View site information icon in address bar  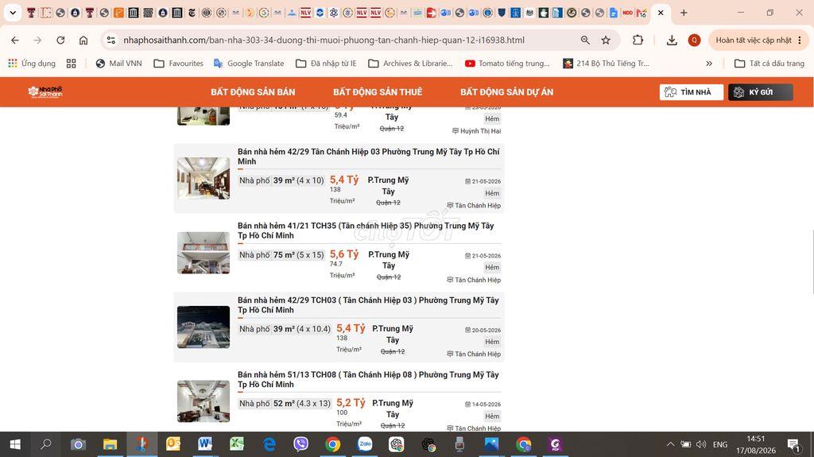pyautogui.click(x=110, y=40)
